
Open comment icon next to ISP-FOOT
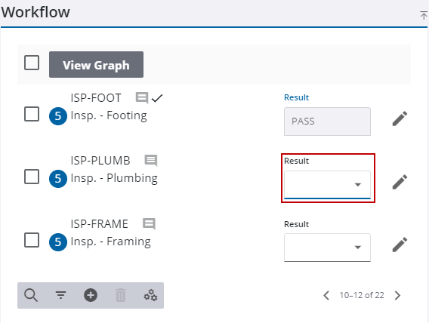(x=142, y=98)
